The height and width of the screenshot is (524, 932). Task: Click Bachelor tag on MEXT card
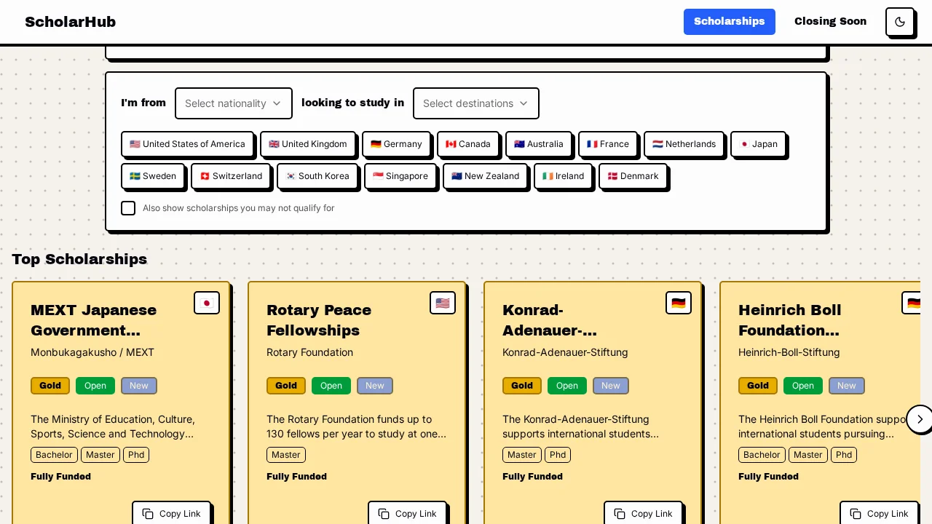54,455
